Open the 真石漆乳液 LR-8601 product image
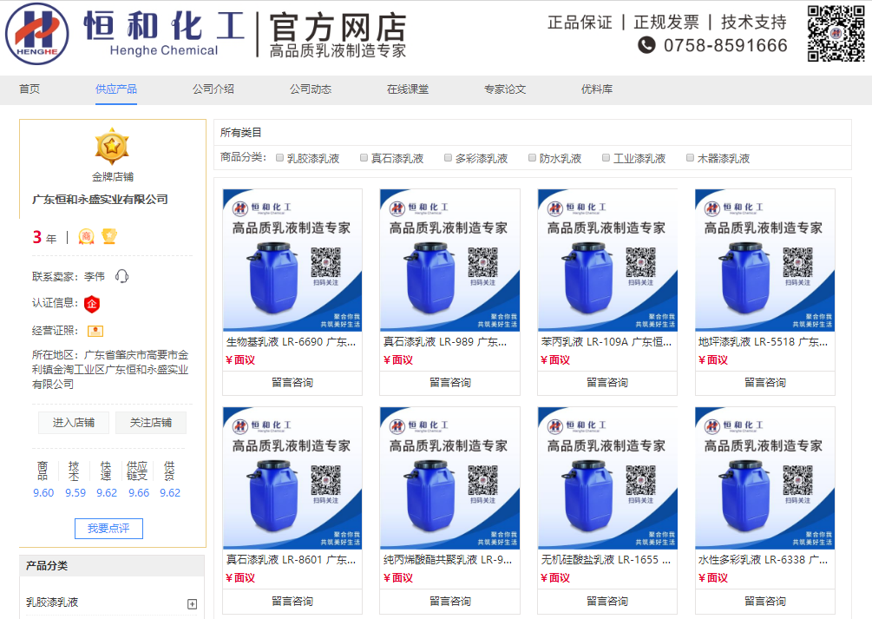872x619 pixels. point(292,478)
